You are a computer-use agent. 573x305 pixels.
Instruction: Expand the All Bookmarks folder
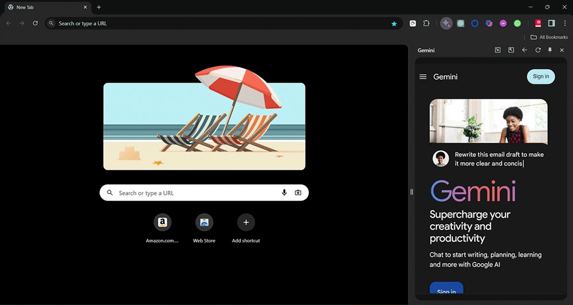[549, 37]
